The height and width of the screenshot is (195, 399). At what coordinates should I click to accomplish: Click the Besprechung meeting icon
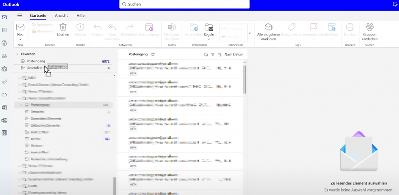coord(149,27)
